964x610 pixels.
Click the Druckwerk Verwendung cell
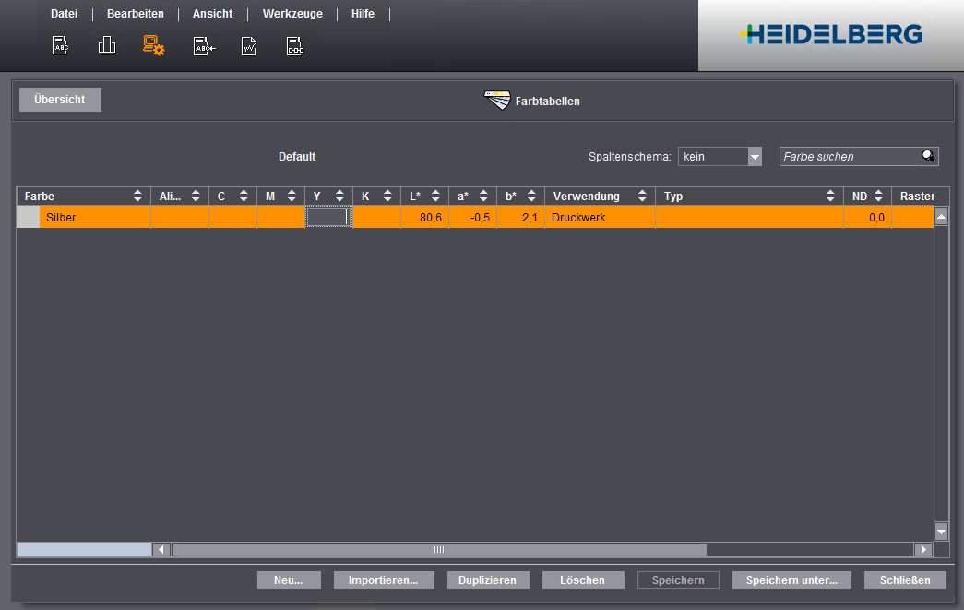600,217
